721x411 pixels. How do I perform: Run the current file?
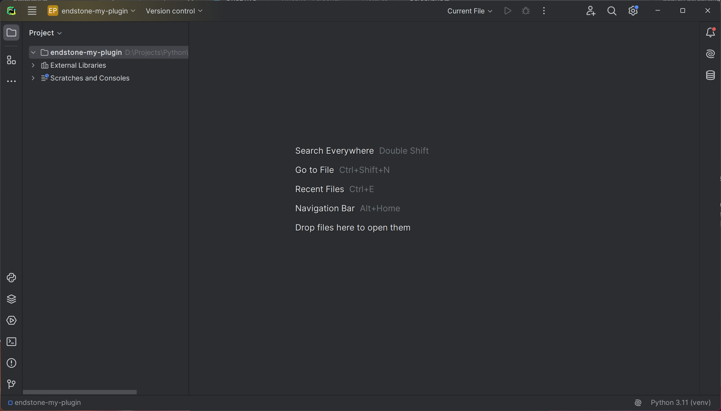507,11
